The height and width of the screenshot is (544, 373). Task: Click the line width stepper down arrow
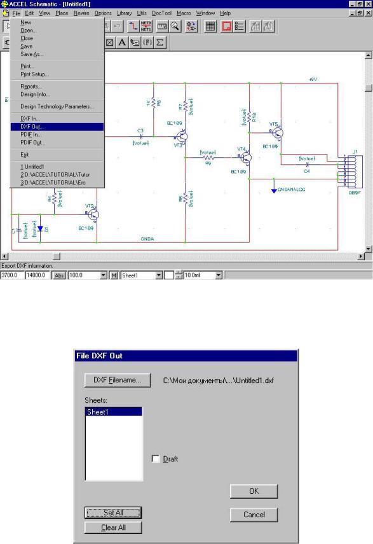(179, 277)
